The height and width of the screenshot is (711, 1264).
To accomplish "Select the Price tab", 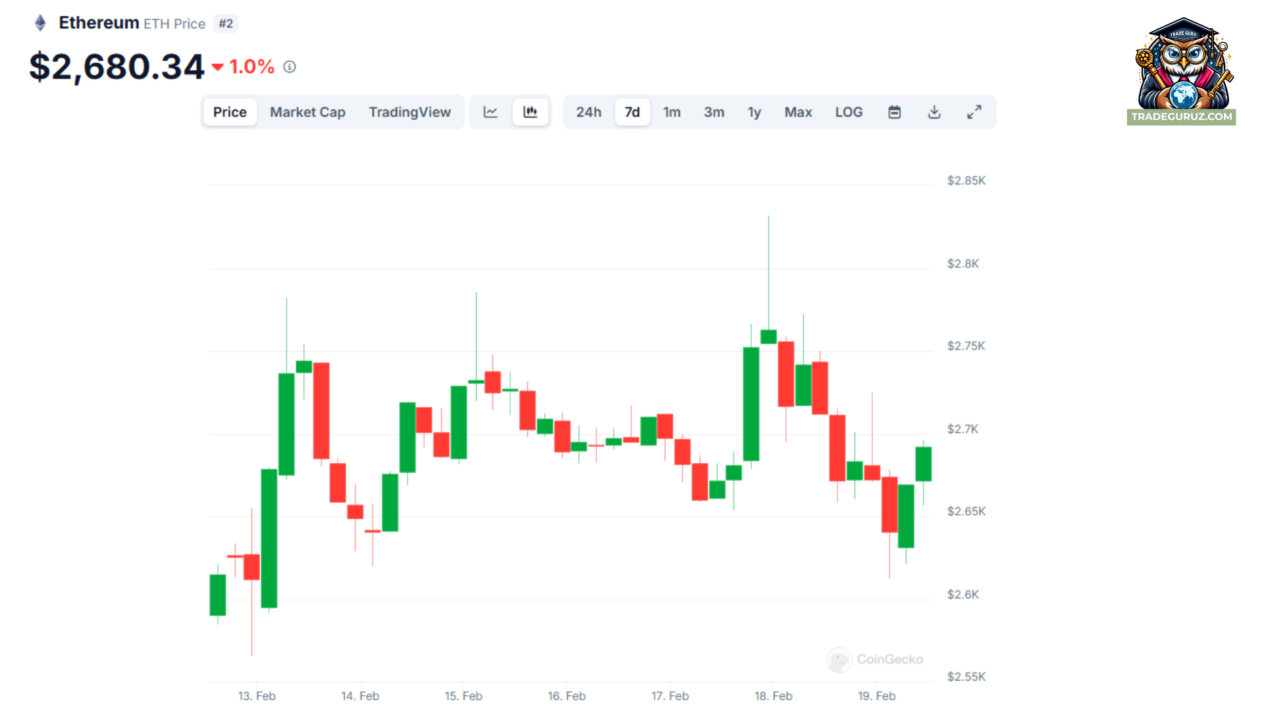I will pyautogui.click(x=230, y=112).
